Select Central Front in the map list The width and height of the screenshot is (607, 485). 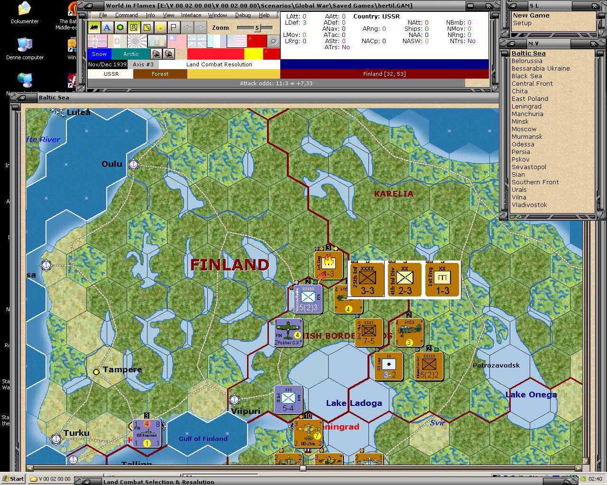532,84
